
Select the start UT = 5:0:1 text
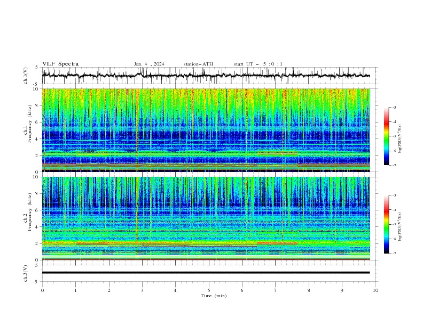pyautogui.click(x=258, y=64)
